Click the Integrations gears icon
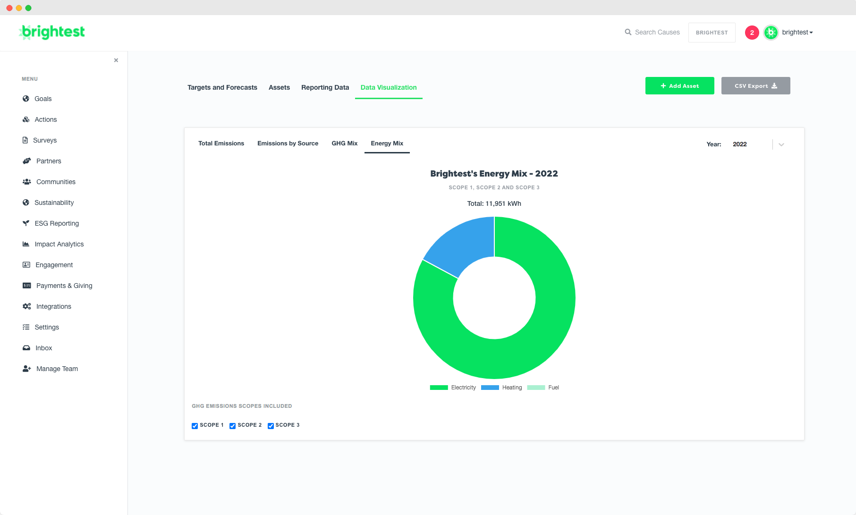This screenshot has height=515, width=856. pos(27,306)
